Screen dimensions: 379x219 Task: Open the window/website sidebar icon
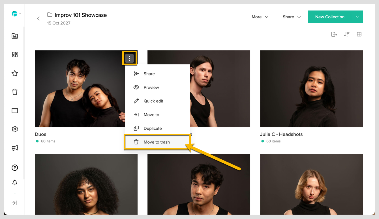point(15,110)
